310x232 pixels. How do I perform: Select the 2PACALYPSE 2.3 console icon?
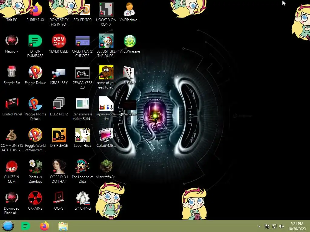coord(82,77)
